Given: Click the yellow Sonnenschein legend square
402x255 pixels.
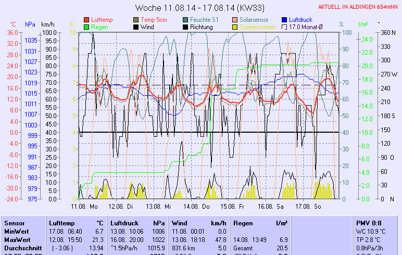Looking at the screenshot, I should tap(235, 27).
